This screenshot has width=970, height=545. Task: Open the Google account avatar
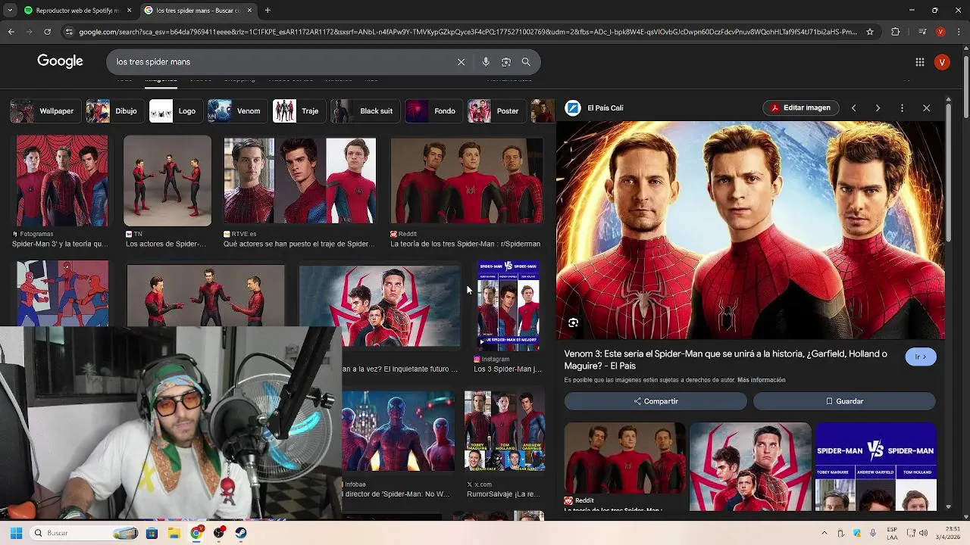click(942, 62)
